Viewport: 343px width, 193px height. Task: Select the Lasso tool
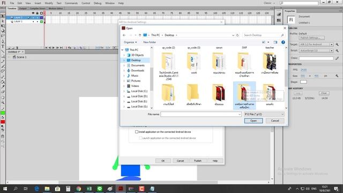tap(3, 36)
